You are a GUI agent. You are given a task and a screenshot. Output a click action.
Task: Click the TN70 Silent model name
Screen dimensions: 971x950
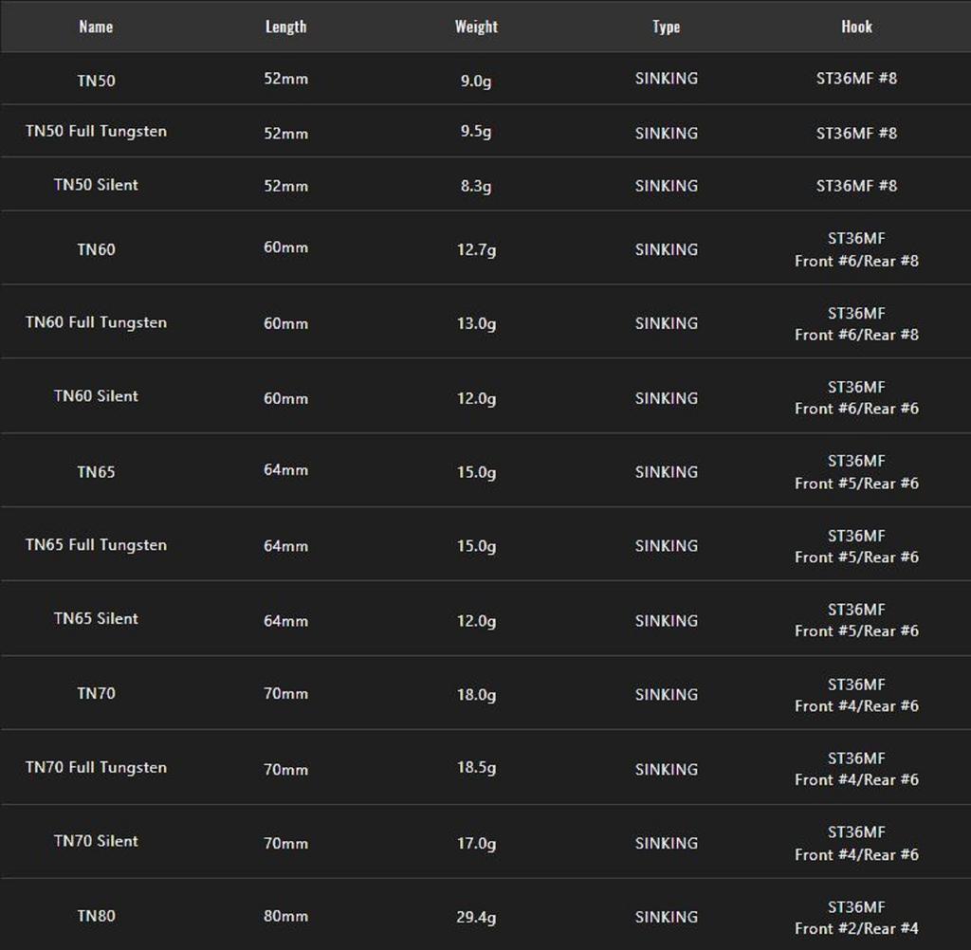(96, 842)
